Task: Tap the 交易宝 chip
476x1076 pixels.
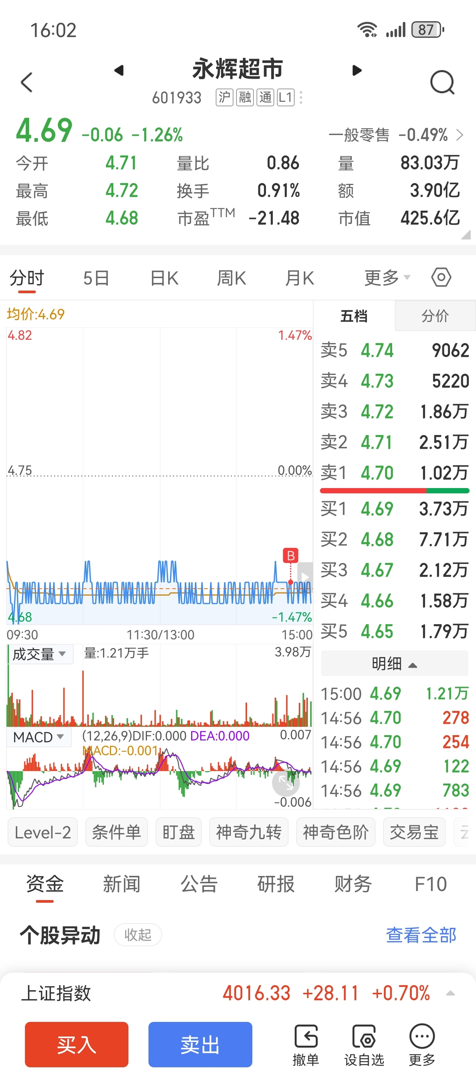Action: (x=414, y=832)
